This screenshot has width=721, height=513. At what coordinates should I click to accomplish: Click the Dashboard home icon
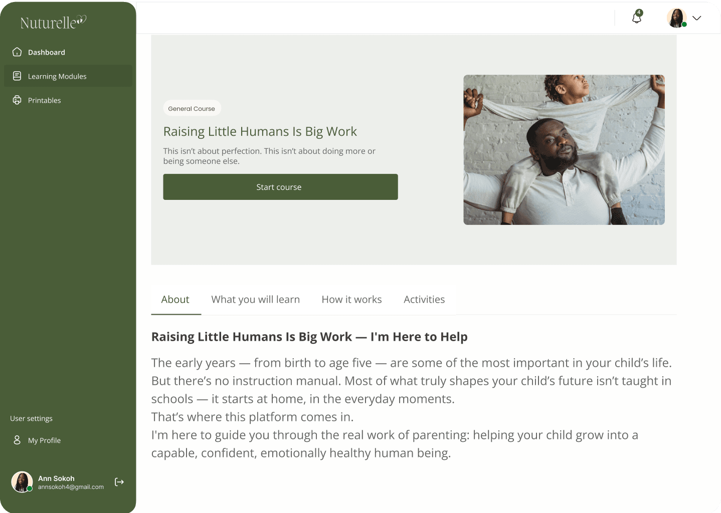tap(17, 52)
